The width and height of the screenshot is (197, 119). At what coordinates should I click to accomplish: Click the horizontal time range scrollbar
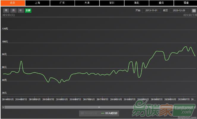pyautogui.click(x=59, y=107)
